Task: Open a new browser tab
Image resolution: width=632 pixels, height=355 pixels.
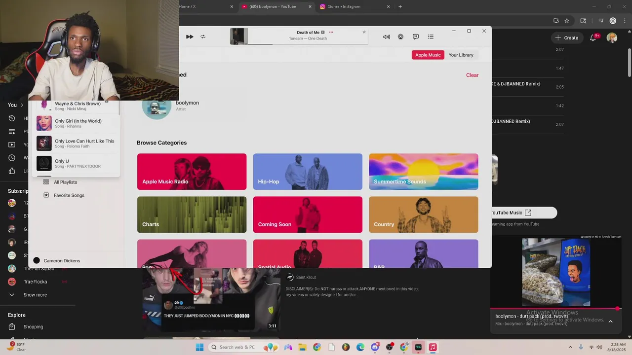Action: click(400, 6)
